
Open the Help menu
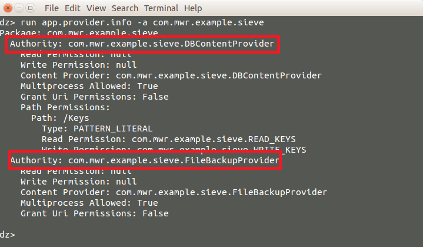pos(193,8)
